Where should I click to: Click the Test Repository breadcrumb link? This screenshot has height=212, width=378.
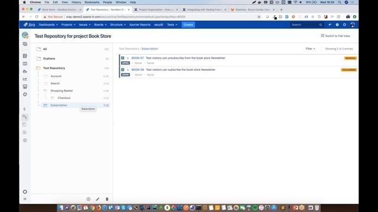pyautogui.click(x=129, y=49)
